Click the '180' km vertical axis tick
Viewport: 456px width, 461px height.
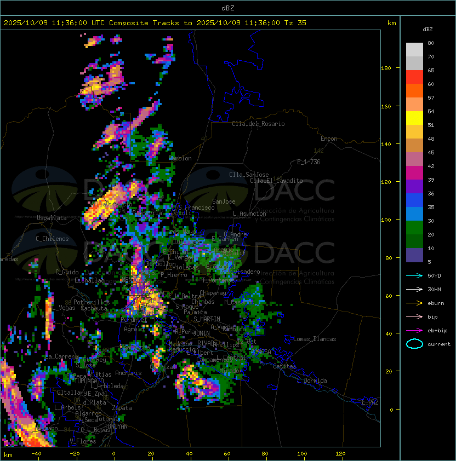(386, 68)
